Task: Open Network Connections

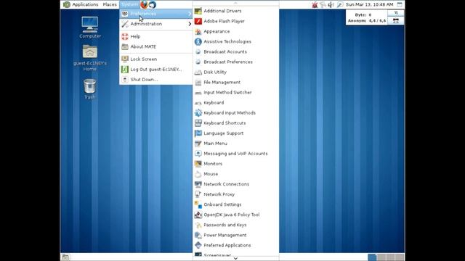Action: pyautogui.click(x=235, y=184)
